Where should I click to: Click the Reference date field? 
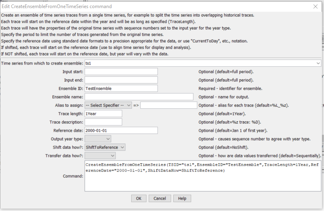pyautogui.click(x=121, y=131)
